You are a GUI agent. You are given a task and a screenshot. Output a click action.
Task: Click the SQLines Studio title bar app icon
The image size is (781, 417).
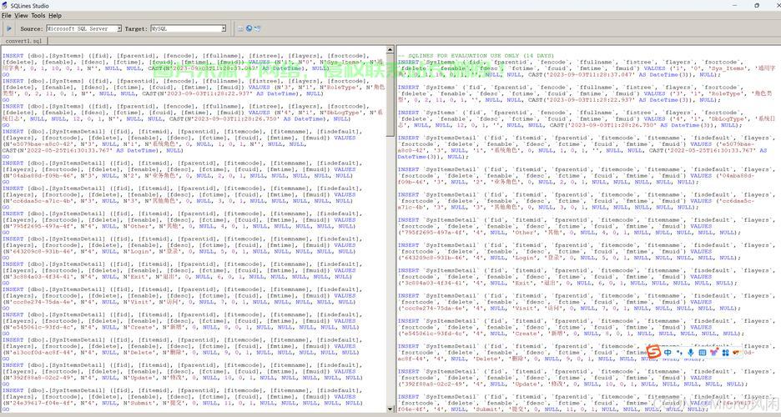tap(4, 6)
